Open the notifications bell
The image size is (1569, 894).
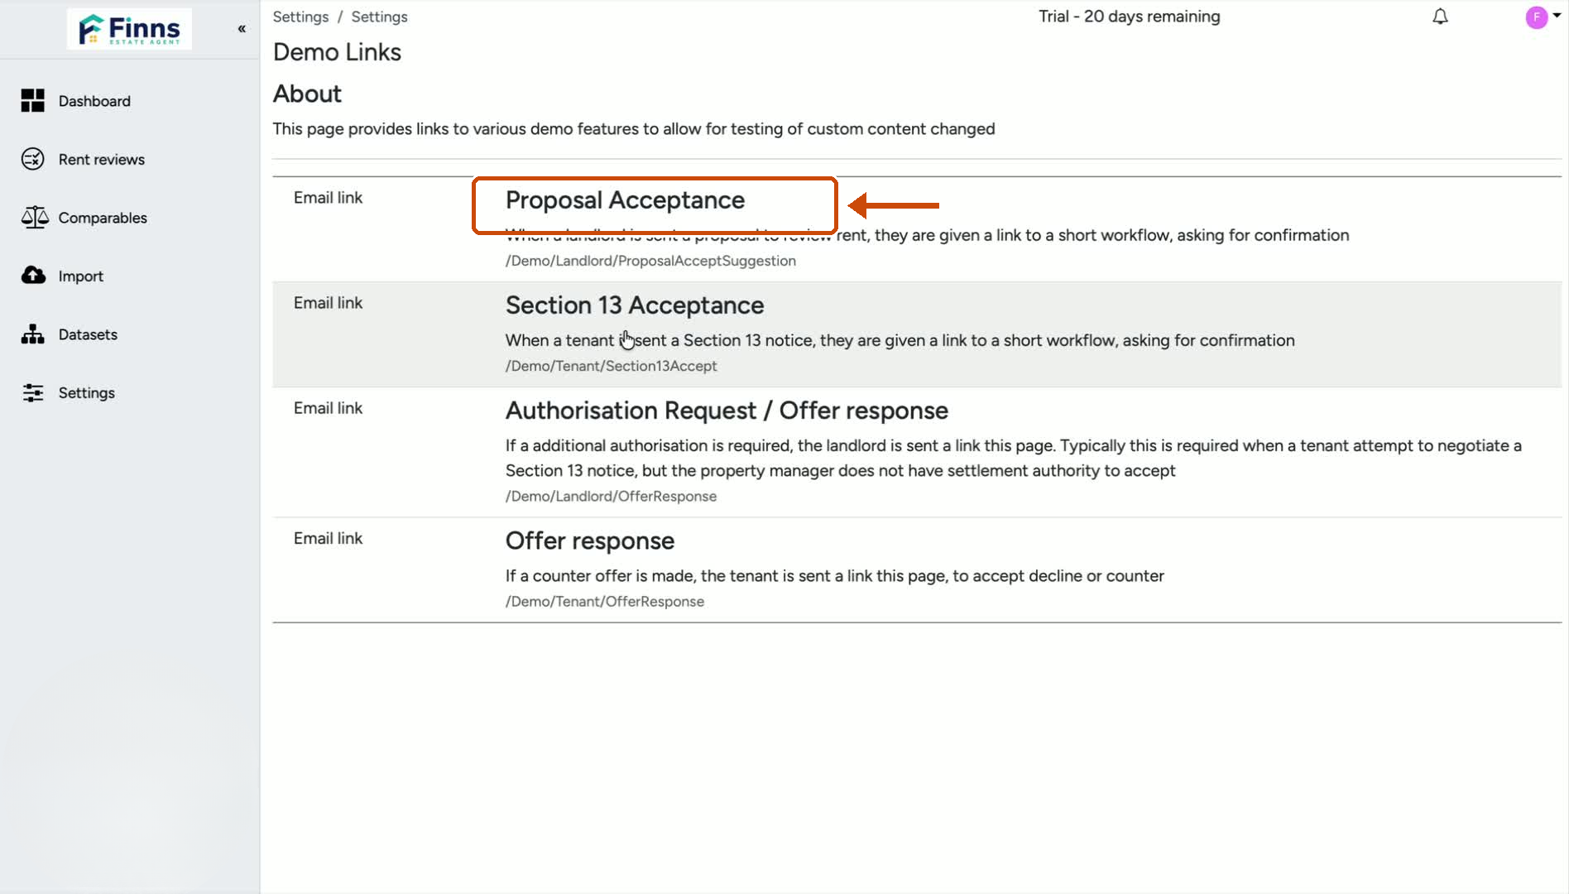1440,17
